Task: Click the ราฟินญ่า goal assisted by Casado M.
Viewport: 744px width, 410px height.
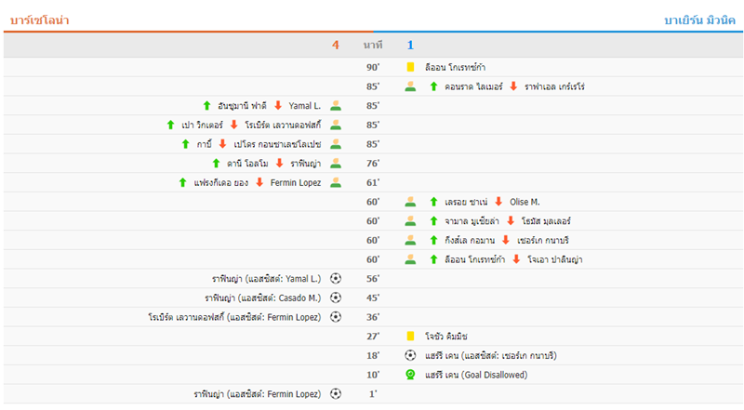Action: coord(263,298)
